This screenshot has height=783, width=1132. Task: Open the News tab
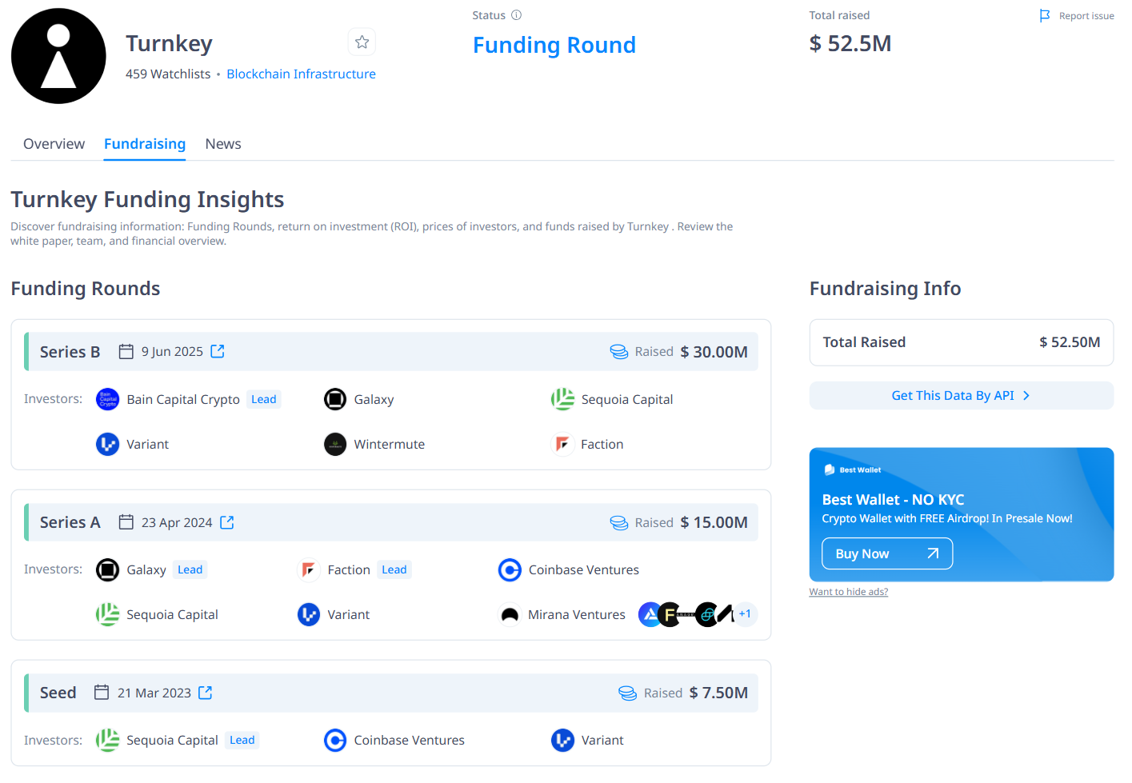click(223, 144)
